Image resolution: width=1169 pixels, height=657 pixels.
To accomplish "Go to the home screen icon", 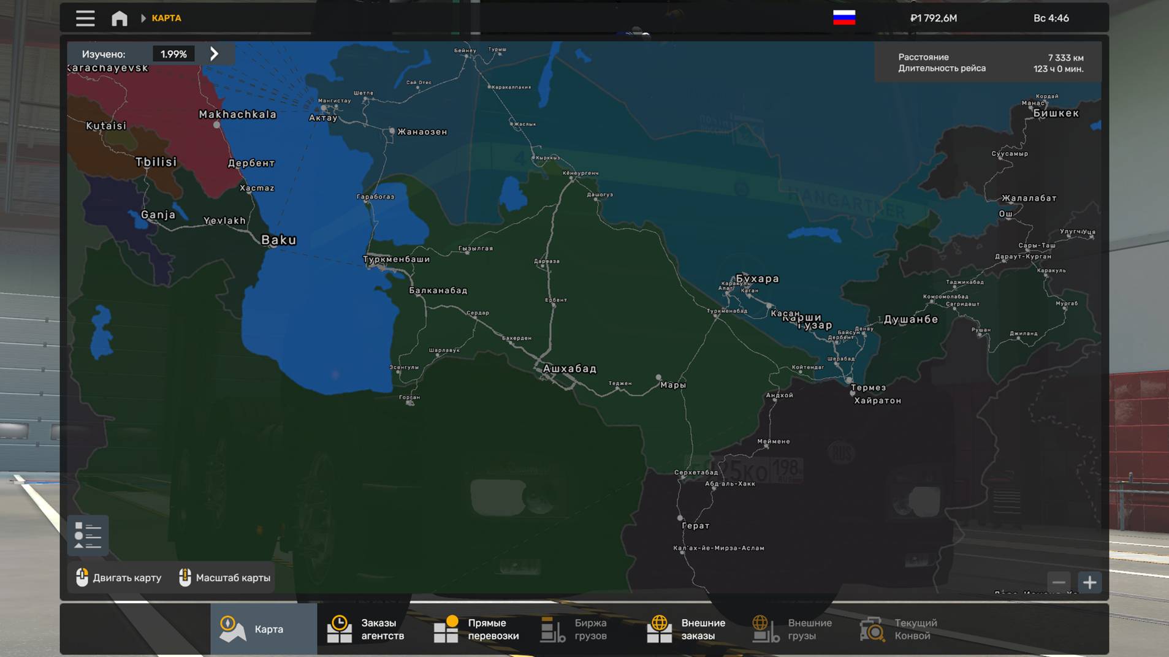I will pos(120,18).
